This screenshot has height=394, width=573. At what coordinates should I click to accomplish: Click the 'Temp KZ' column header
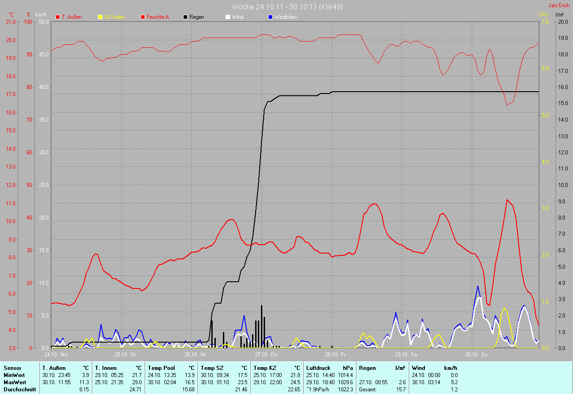click(265, 368)
